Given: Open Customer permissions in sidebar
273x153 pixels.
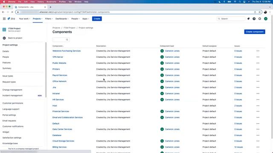Looking at the screenshot, I should click(x=13, y=103).
